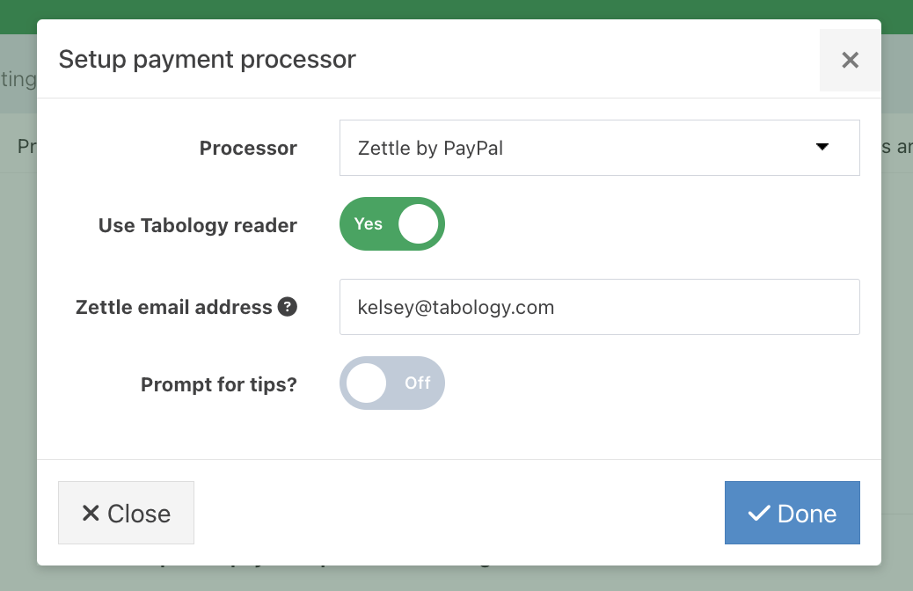
Task: Dismiss dialog with top-right X icon
Action: pos(850,60)
